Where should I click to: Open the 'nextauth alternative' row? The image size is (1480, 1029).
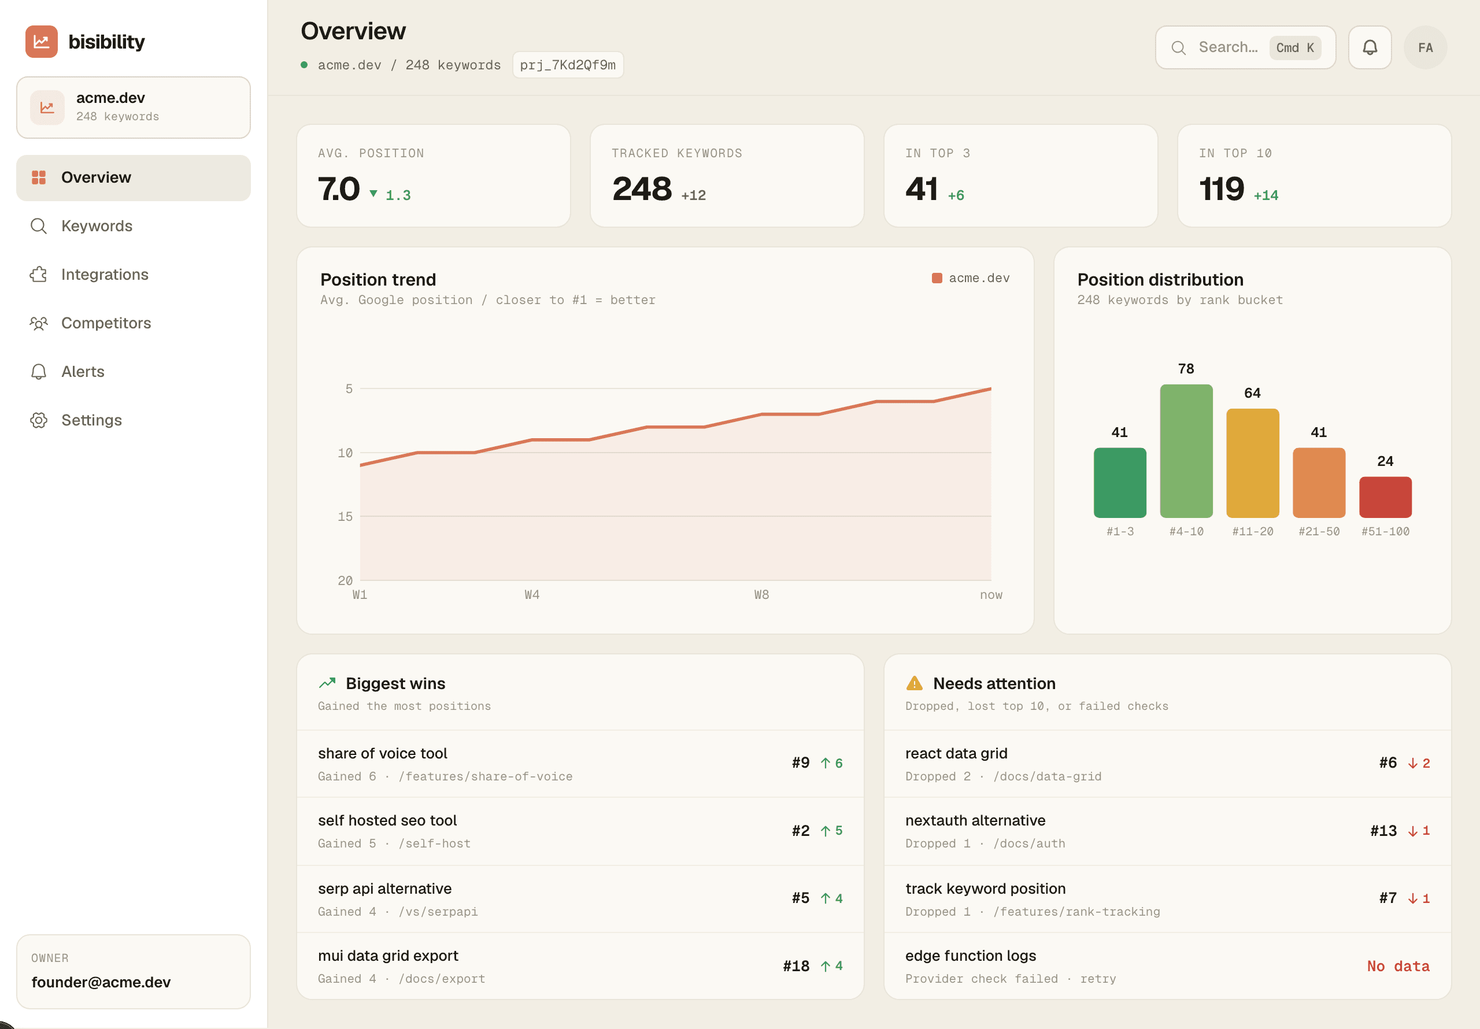pyautogui.click(x=1167, y=832)
